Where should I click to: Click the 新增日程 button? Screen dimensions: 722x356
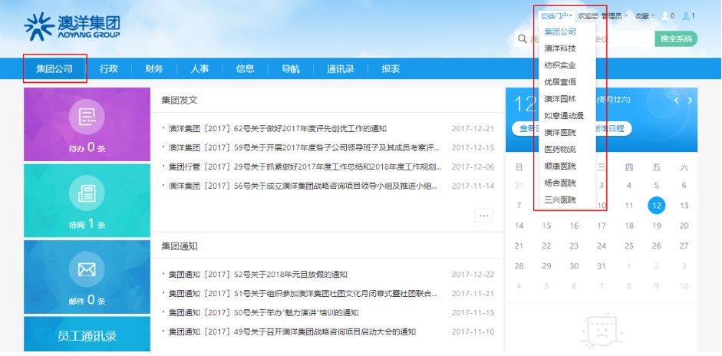tap(610, 128)
